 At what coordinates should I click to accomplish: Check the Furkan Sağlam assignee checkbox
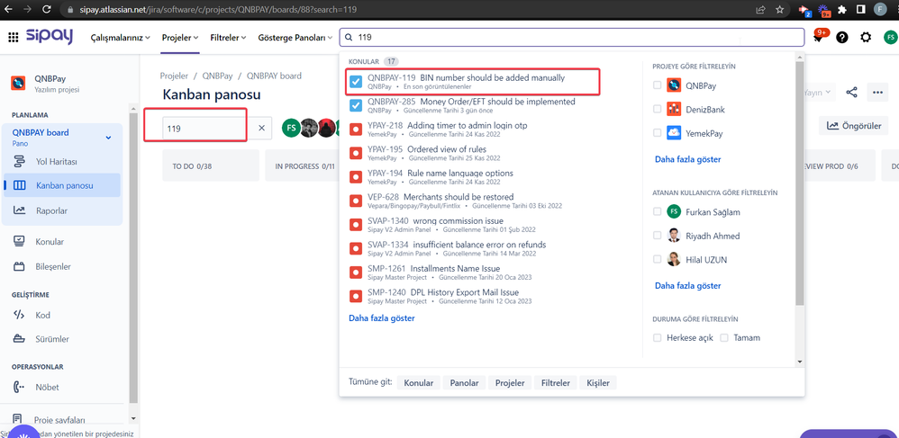(x=657, y=212)
